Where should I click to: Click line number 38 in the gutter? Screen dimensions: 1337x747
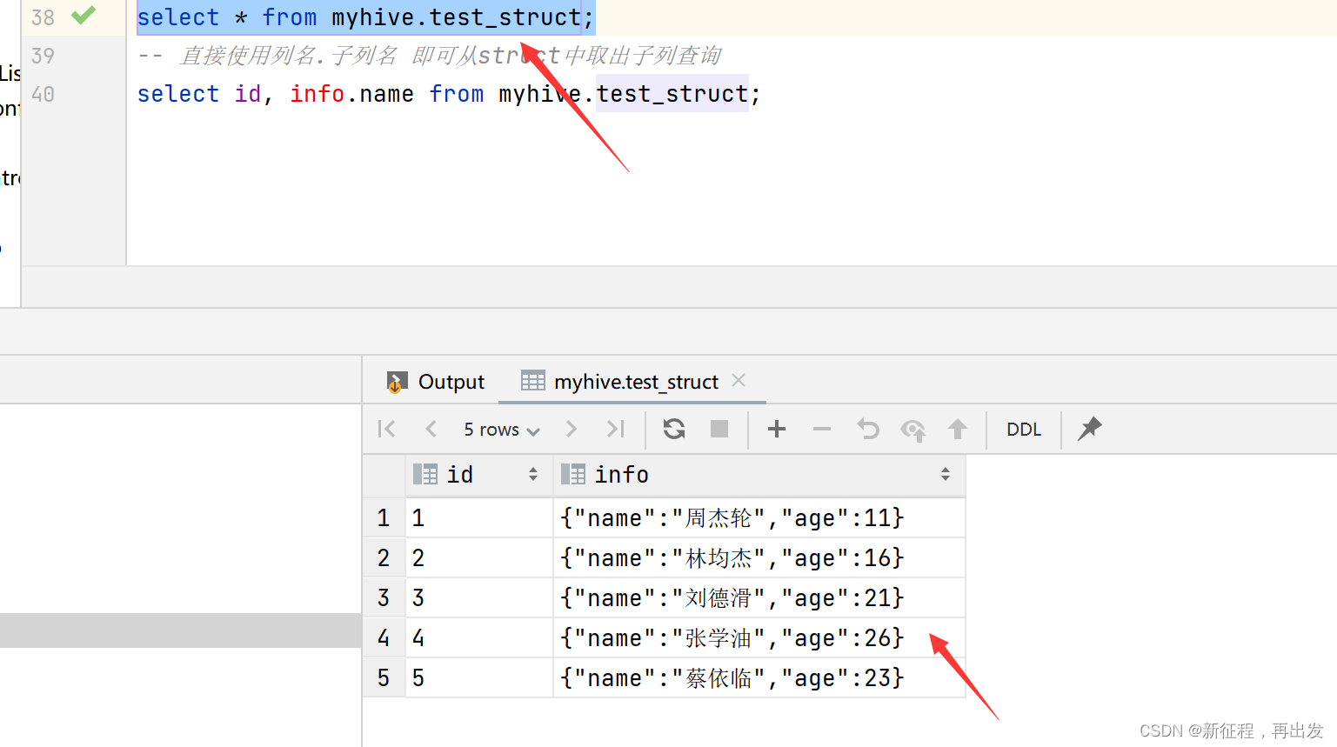point(43,17)
